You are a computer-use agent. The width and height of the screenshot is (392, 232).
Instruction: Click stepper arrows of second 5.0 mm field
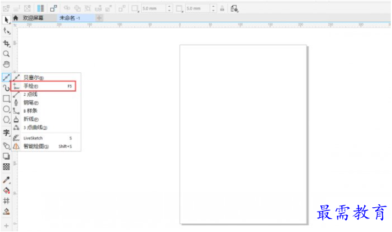[213, 9]
